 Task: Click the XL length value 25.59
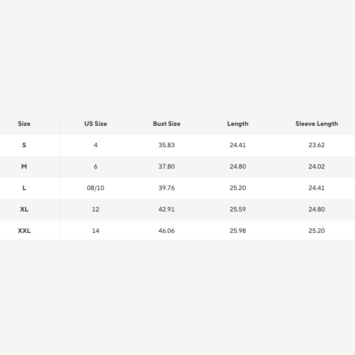click(238, 209)
